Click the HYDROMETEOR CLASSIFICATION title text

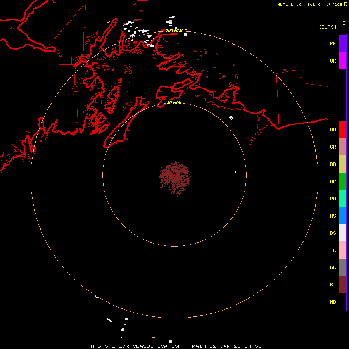pos(136,346)
